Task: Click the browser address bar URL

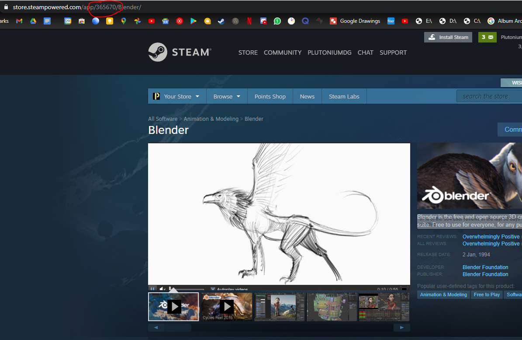Action: tap(77, 7)
